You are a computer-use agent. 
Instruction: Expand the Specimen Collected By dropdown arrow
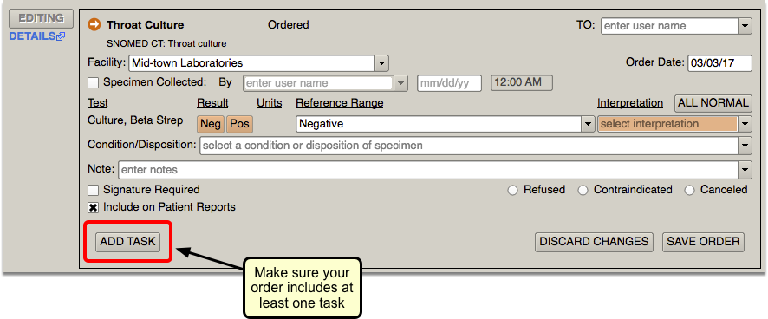(x=401, y=83)
